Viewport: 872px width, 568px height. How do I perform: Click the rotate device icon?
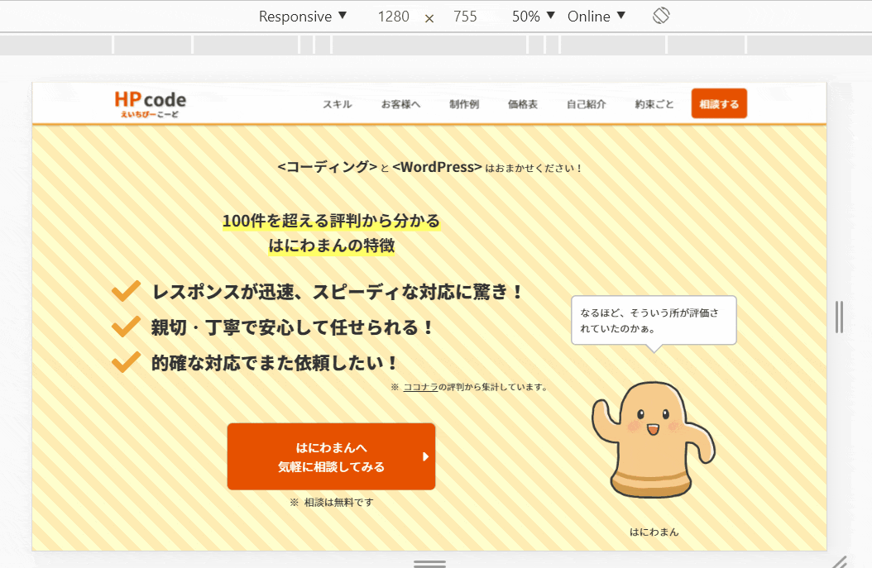(x=660, y=16)
